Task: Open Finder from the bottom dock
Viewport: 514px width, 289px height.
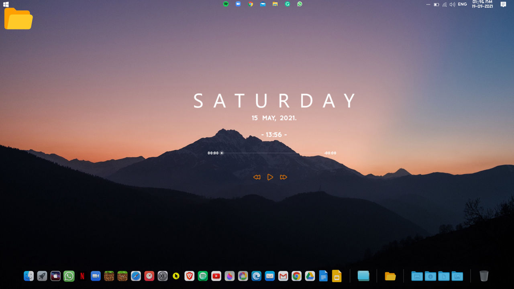Action: pyautogui.click(x=29, y=276)
